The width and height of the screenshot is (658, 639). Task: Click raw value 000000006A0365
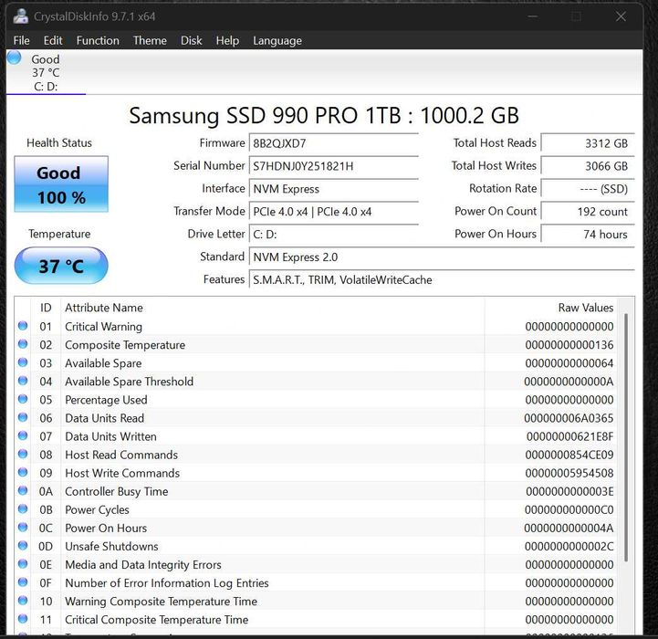pos(569,418)
